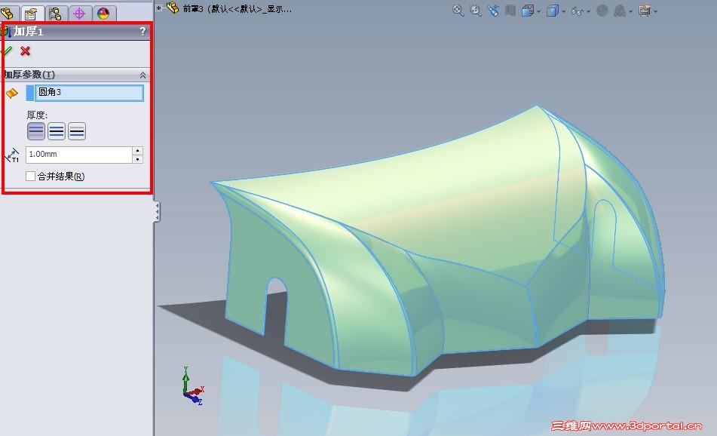Open the ConfigurationManager tab
Viewport: 717px width, 436px height.
click(56, 14)
